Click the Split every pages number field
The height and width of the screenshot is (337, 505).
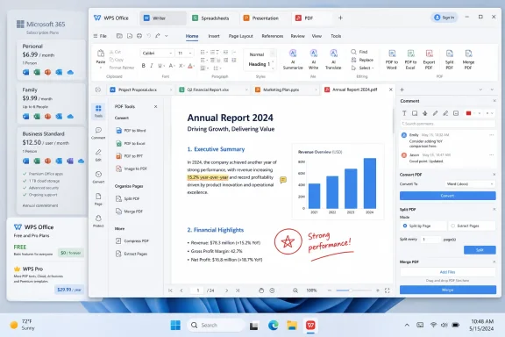pyautogui.click(x=430, y=240)
